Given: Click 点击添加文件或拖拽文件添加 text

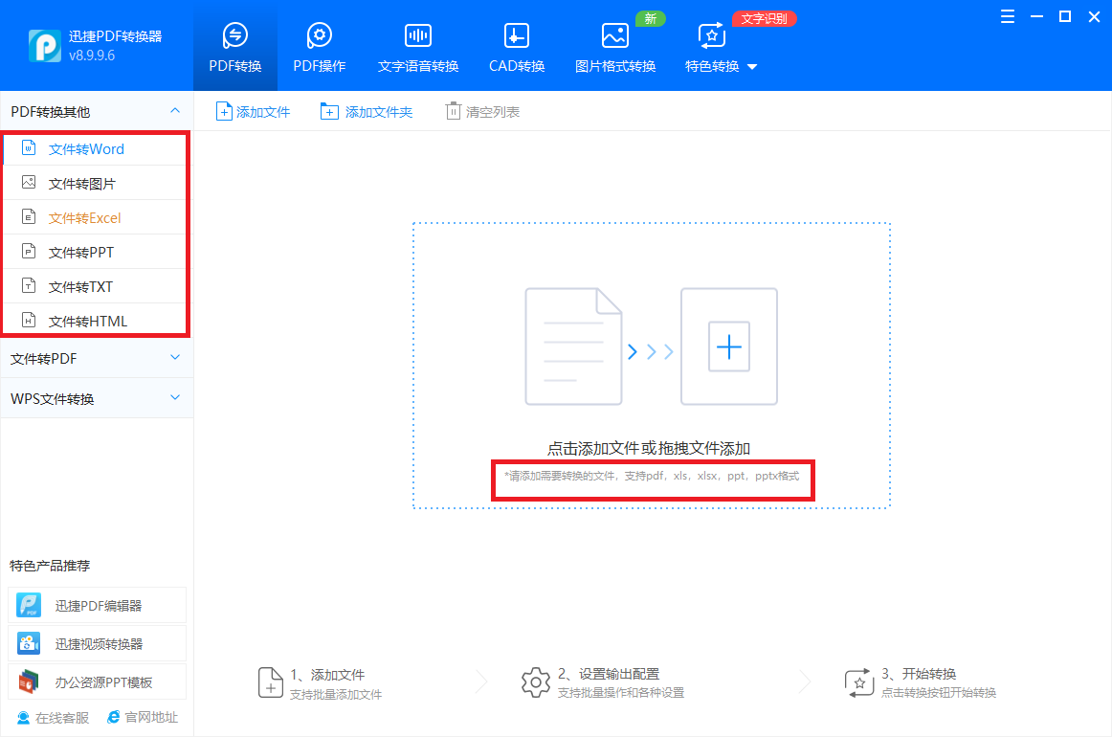Looking at the screenshot, I should (648, 448).
